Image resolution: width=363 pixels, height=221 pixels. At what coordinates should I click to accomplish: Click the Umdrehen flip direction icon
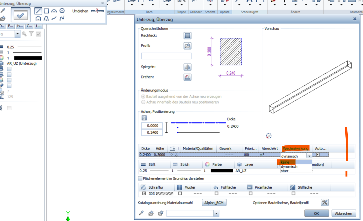click(x=97, y=11)
